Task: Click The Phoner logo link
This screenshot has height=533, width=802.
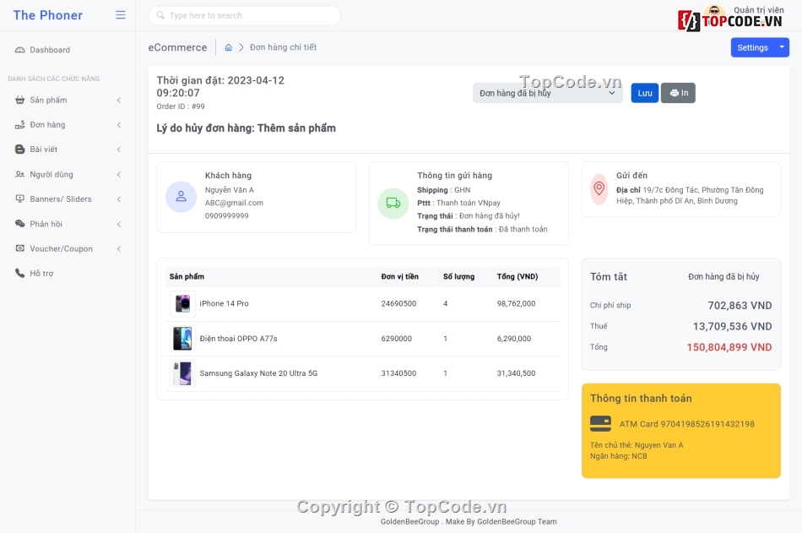Action: coord(48,15)
